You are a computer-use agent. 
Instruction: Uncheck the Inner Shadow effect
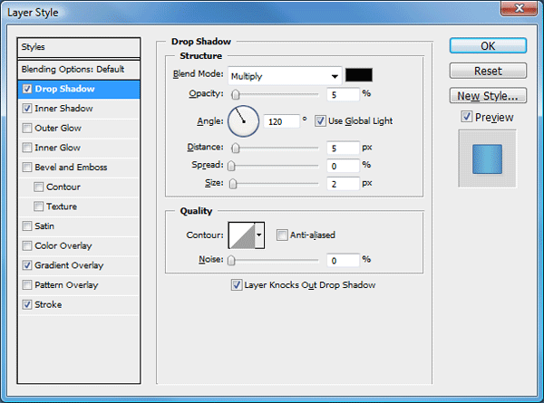27,109
